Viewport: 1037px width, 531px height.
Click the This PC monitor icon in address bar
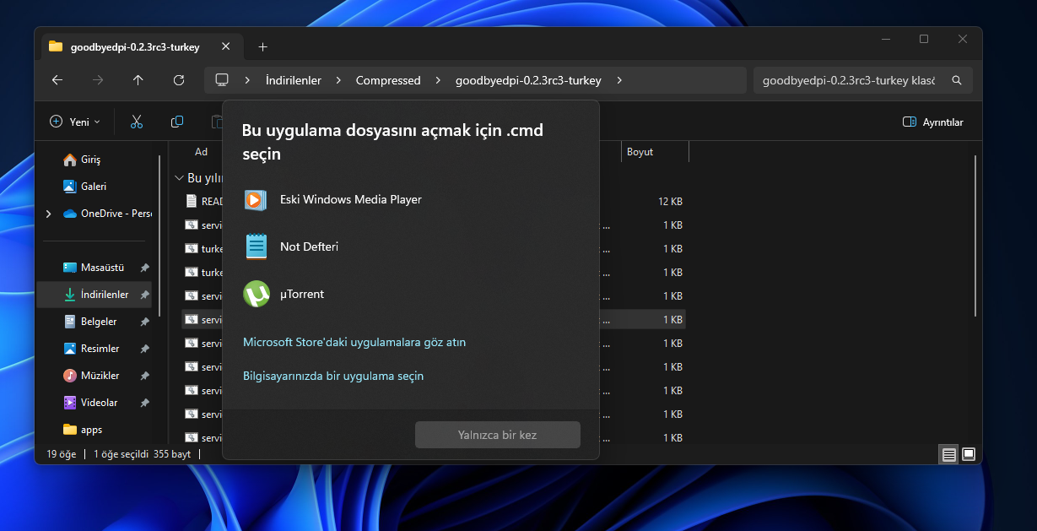(222, 80)
